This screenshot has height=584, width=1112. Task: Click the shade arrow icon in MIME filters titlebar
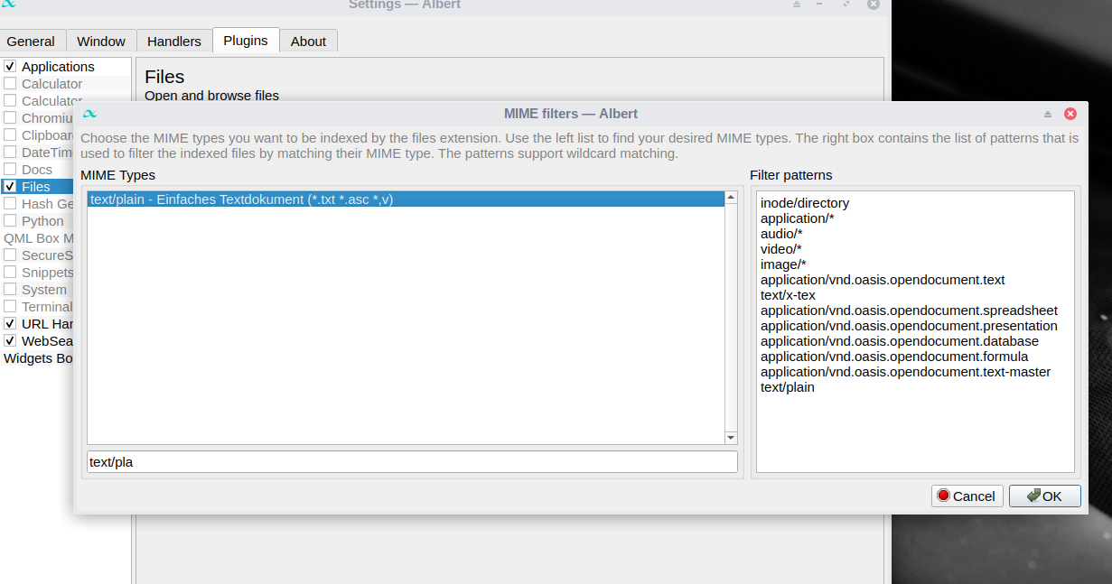[1048, 115]
